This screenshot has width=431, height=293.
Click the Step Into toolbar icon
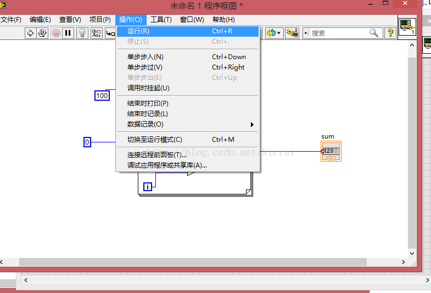[110, 33]
